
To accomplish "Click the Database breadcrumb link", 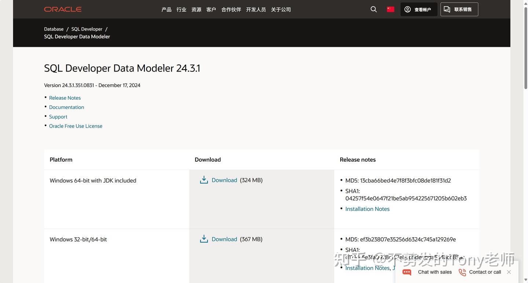I will pos(54,29).
